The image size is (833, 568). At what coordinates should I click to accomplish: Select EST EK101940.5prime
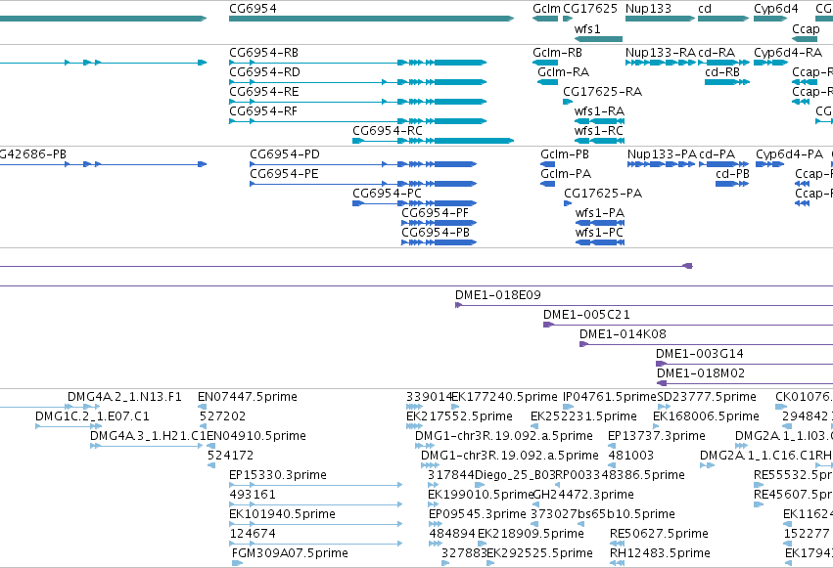[x=282, y=515]
